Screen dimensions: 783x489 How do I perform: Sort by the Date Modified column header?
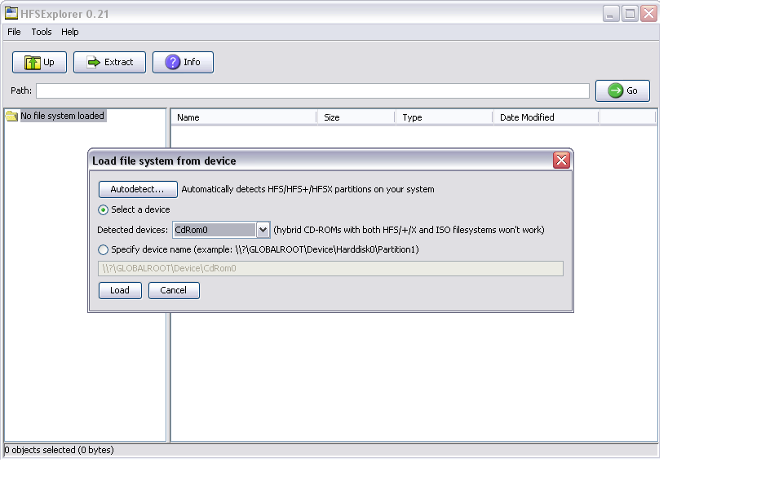click(x=546, y=117)
